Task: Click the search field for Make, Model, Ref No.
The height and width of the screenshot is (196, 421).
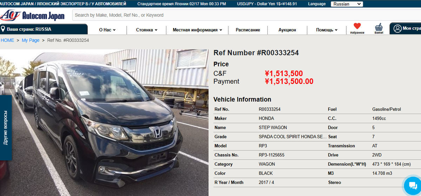Action: tap(246, 15)
